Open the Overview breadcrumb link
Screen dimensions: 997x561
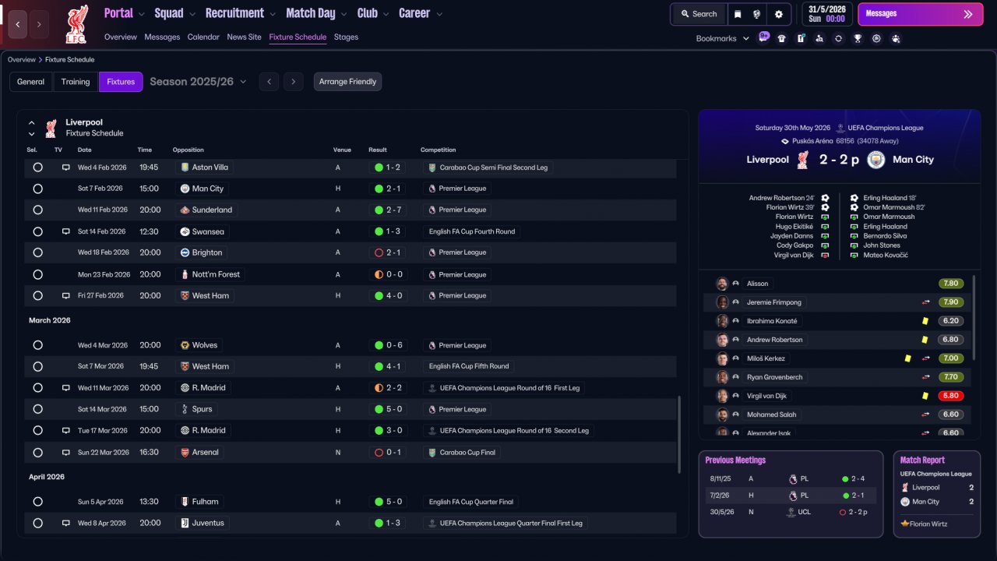pos(22,59)
